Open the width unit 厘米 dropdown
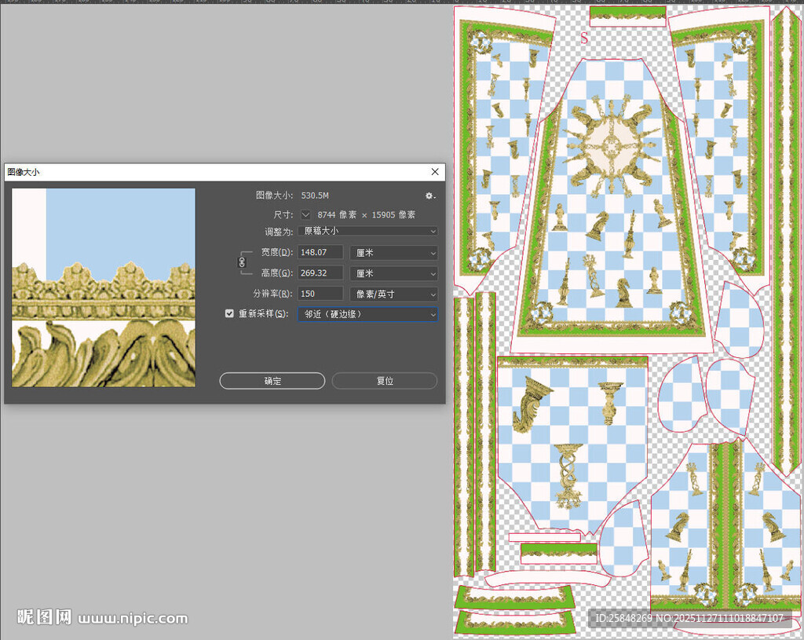This screenshot has height=640, width=804. [393, 253]
